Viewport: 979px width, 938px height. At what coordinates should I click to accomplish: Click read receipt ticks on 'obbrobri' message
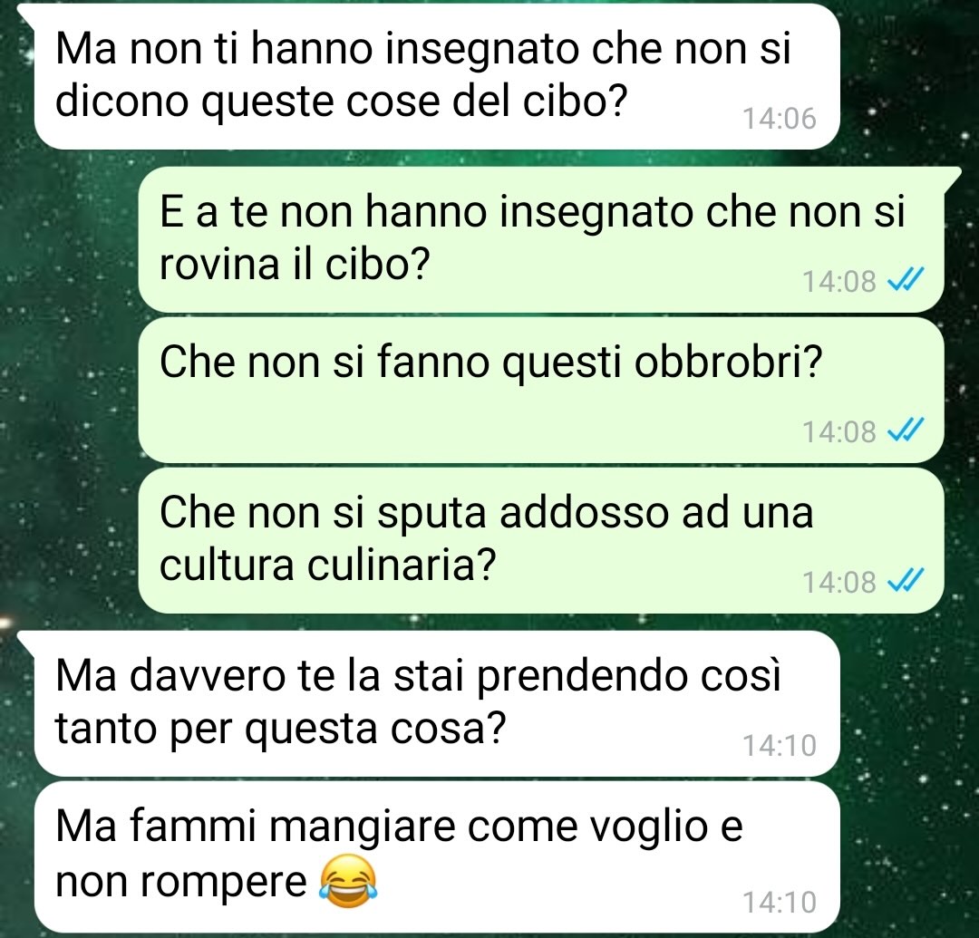tap(905, 430)
